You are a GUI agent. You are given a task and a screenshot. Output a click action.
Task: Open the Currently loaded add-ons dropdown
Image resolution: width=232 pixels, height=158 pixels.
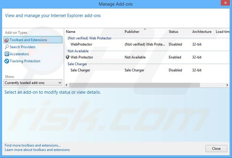pyautogui.click(x=33, y=83)
